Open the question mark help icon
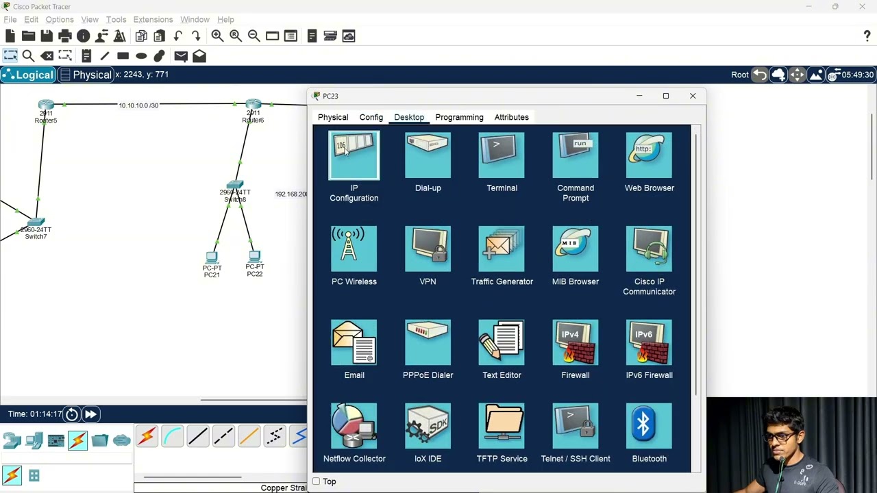The width and height of the screenshot is (877, 493). pyautogui.click(x=867, y=36)
